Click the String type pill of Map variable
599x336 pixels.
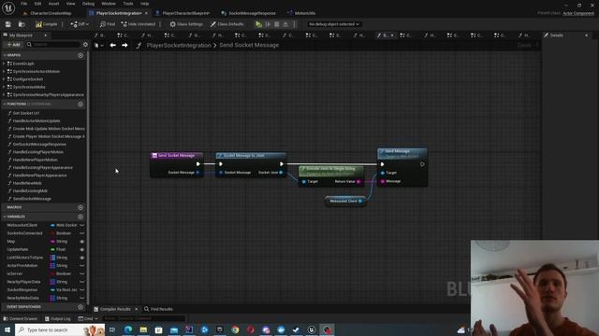[59, 242]
